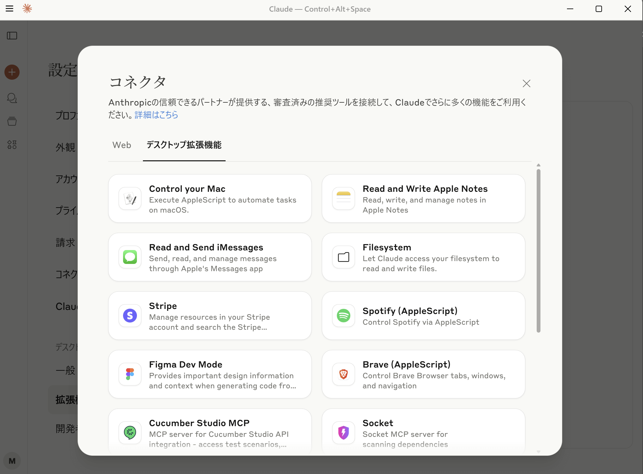
Task: Open the projects icon in sidebar
Action: click(x=12, y=121)
